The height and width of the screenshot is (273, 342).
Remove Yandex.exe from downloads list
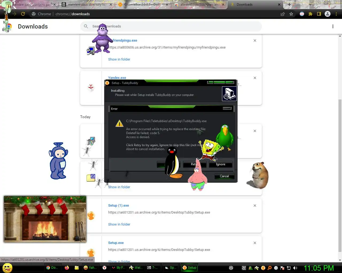(x=255, y=78)
